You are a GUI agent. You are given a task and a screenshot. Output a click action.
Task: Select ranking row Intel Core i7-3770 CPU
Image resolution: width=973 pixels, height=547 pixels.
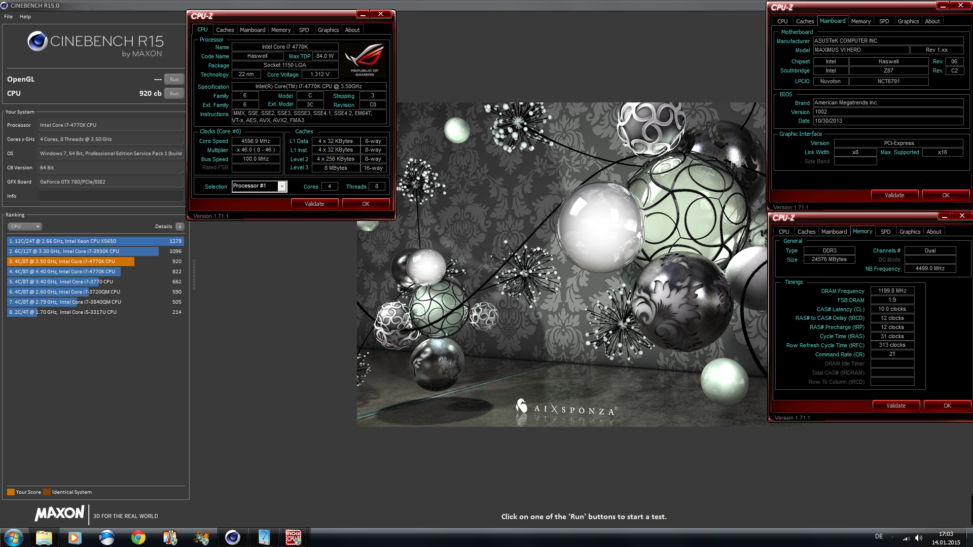(95, 282)
